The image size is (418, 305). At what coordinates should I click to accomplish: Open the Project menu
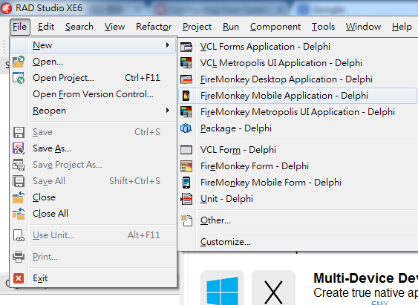(197, 27)
